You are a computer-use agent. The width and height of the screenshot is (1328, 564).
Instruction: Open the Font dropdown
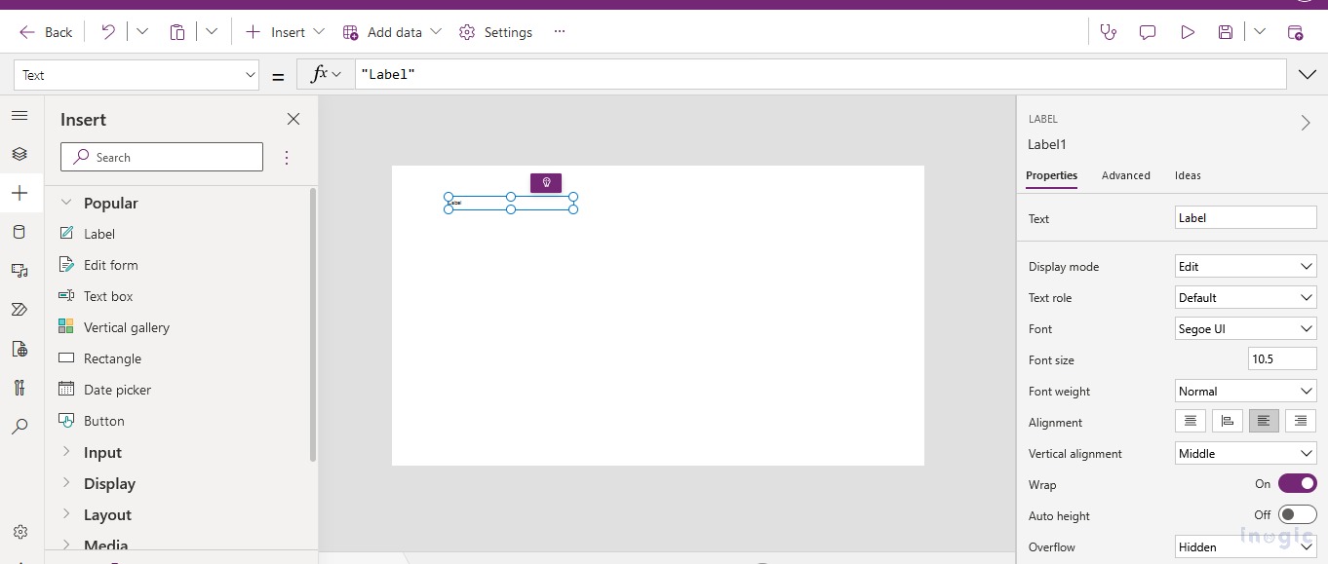(x=1245, y=328)
